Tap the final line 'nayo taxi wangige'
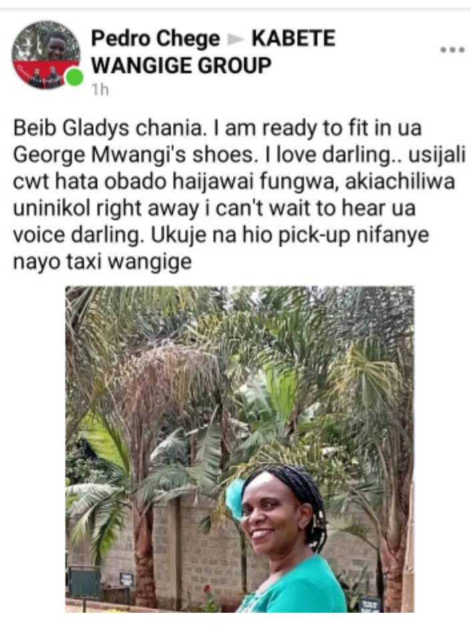The width and height of the screenshot is (471, 629). (103, 262)
